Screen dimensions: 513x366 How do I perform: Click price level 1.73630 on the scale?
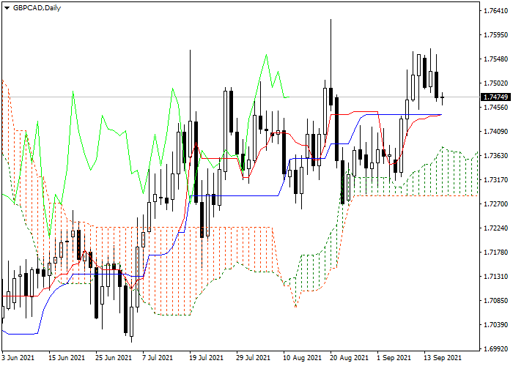496,155
